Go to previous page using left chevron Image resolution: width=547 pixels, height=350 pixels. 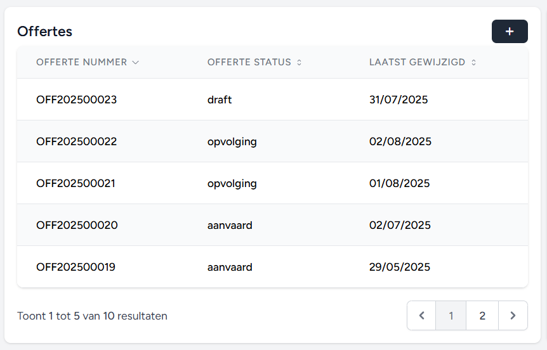tap(421, 316)
